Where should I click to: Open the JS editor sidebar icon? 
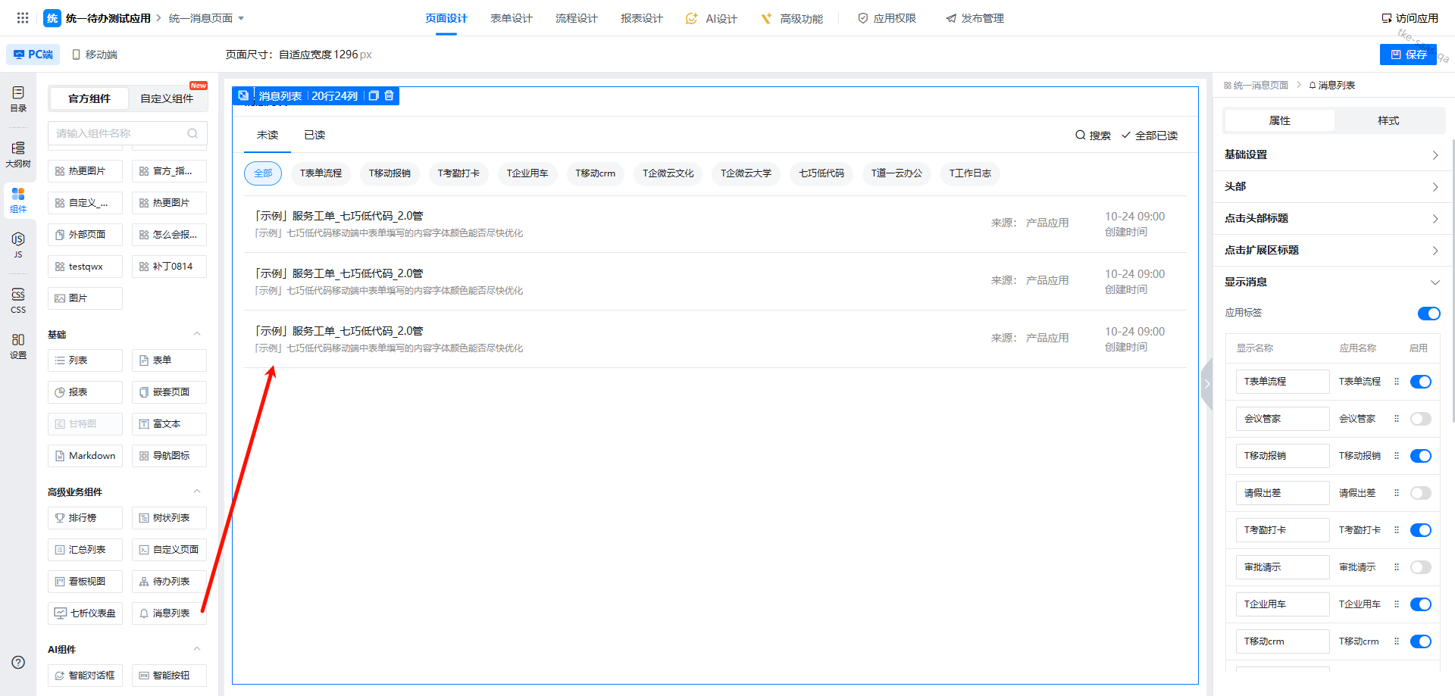[x=18, y=245]
